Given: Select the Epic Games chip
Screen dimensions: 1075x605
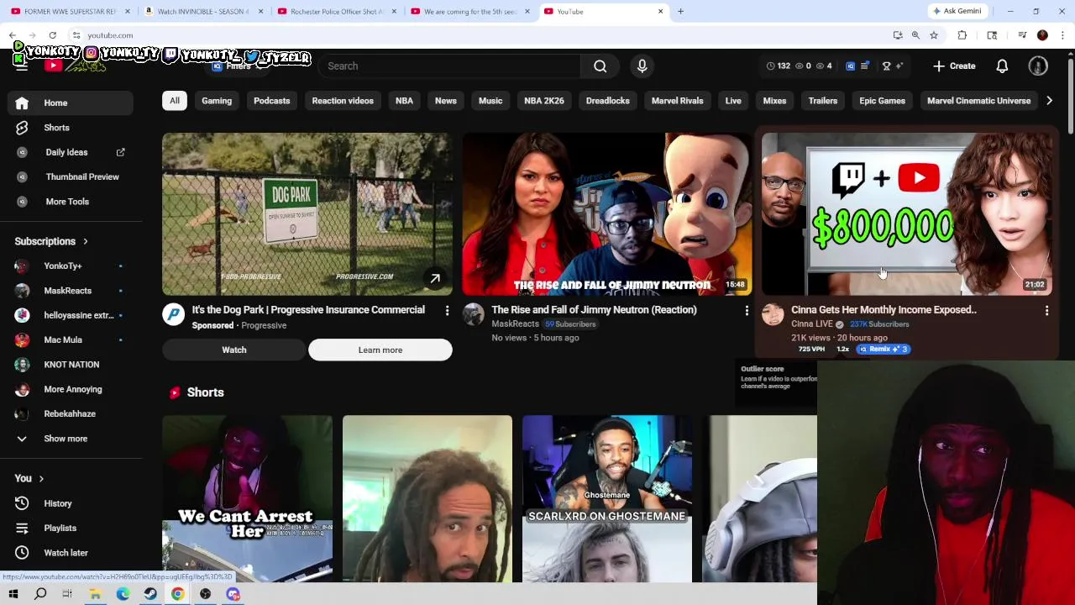Looking at the screenshot, I should pos(882,101).
